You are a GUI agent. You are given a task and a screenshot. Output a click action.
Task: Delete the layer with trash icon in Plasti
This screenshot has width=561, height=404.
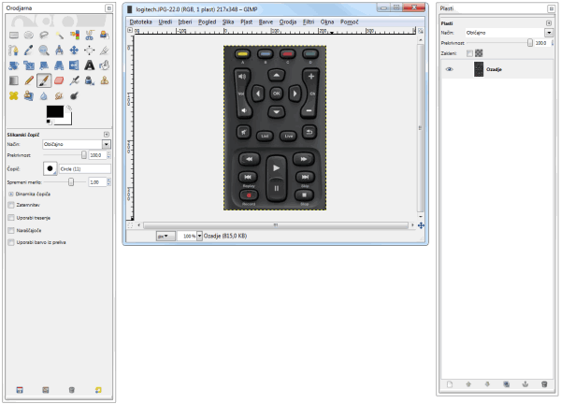click(544, 384)
